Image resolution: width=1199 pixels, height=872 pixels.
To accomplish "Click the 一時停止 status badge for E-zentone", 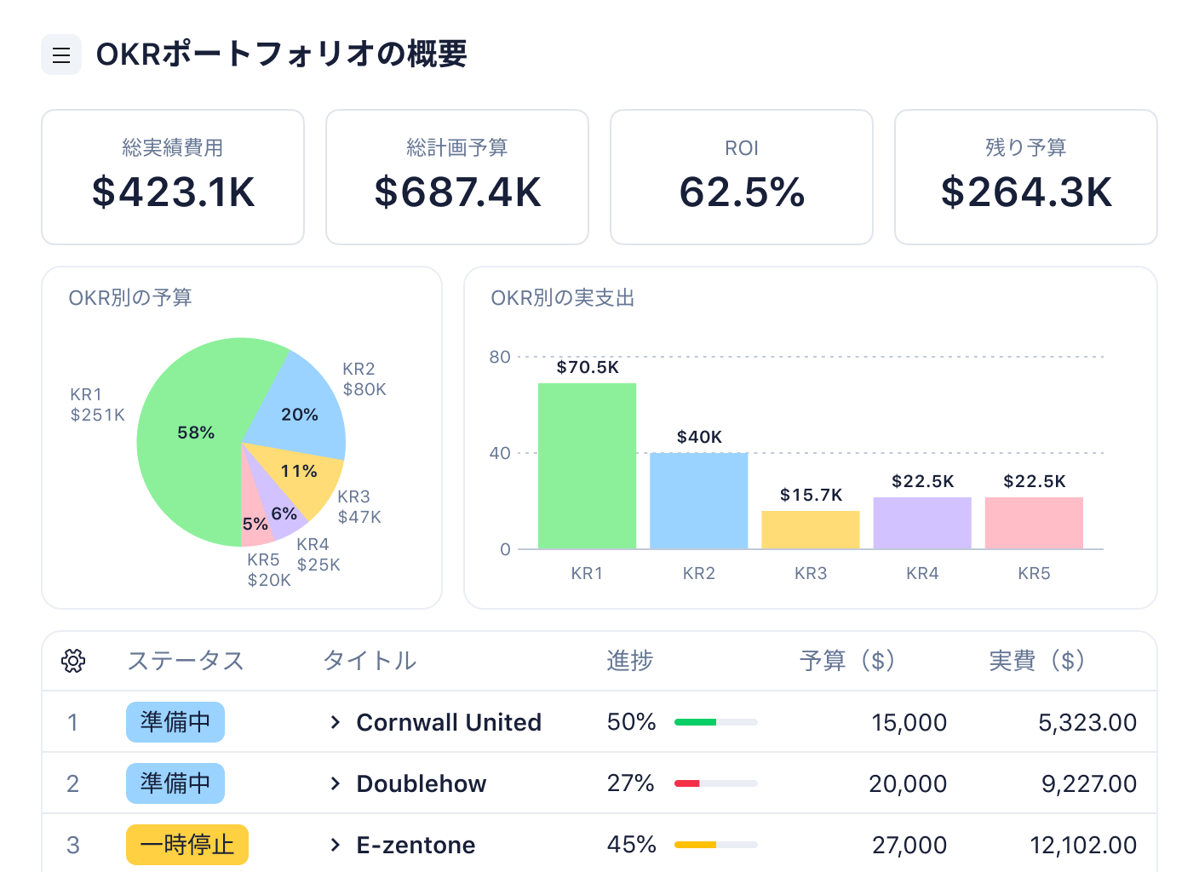I will (186, 845).
